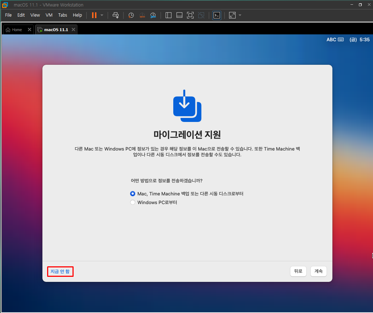Click the 뒤로 back button
Image resolution: width=373 pixels, height=313 pixels.
tap(298, 271)
